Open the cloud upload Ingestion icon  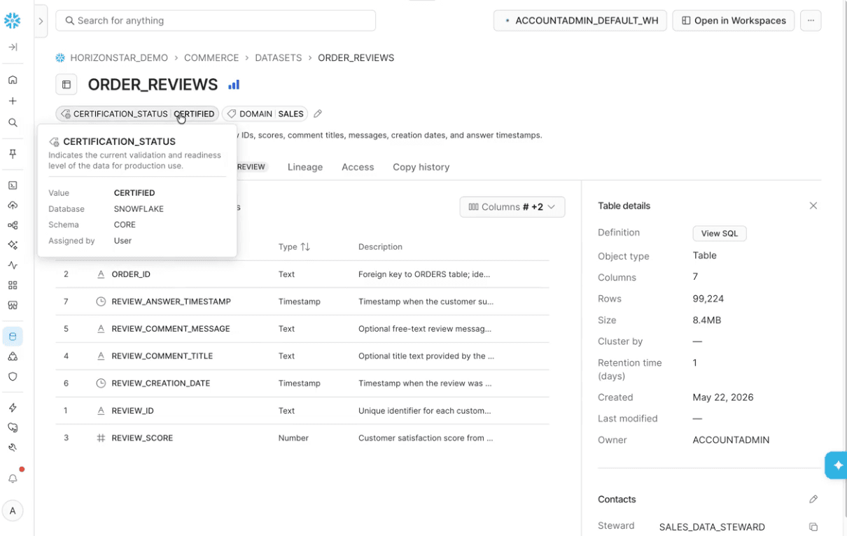click(13, 205)
